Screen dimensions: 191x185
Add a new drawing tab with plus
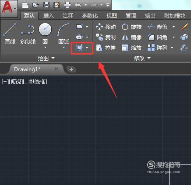[71, 69]
